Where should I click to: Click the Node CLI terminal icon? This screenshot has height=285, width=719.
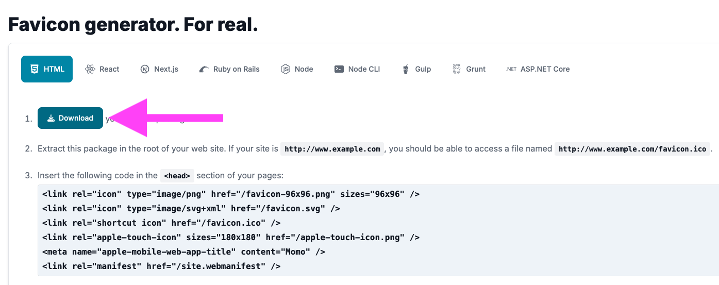coord(339,69)
